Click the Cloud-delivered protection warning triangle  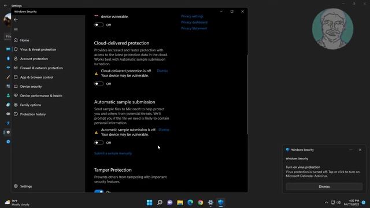[97, 73]
